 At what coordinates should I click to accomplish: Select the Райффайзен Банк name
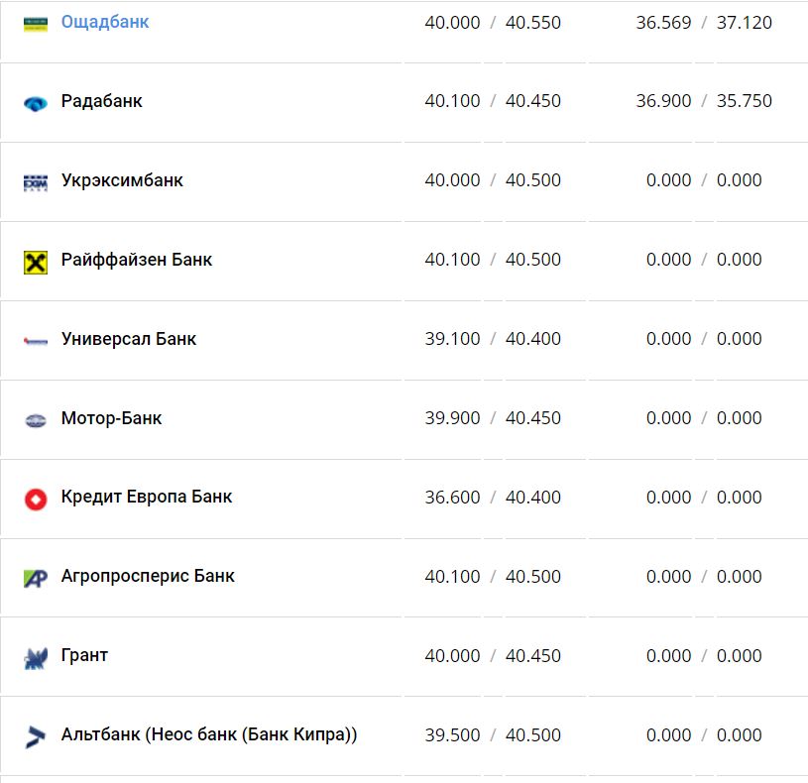[x=137, y=260]
